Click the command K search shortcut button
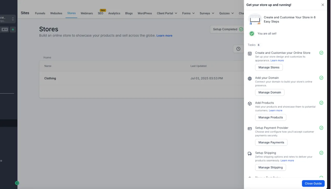The image size is (331, 189). pyautogui.click(x=5, y=29)
